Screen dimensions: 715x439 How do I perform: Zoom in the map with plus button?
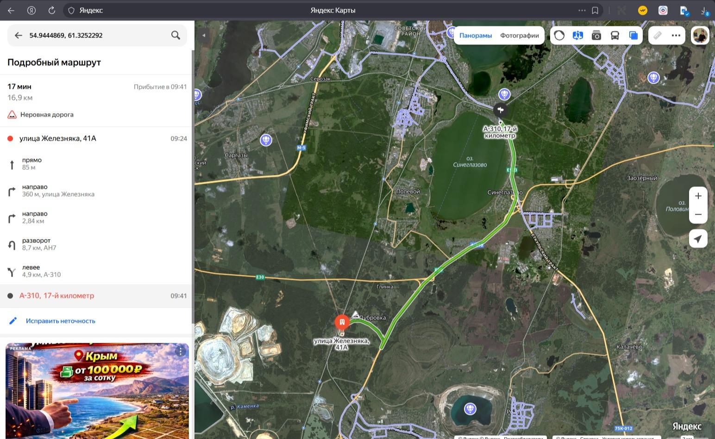click(698, 196)
